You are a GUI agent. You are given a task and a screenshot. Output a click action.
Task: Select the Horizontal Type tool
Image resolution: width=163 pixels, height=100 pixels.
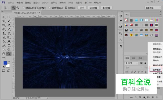tap(9, 45)
